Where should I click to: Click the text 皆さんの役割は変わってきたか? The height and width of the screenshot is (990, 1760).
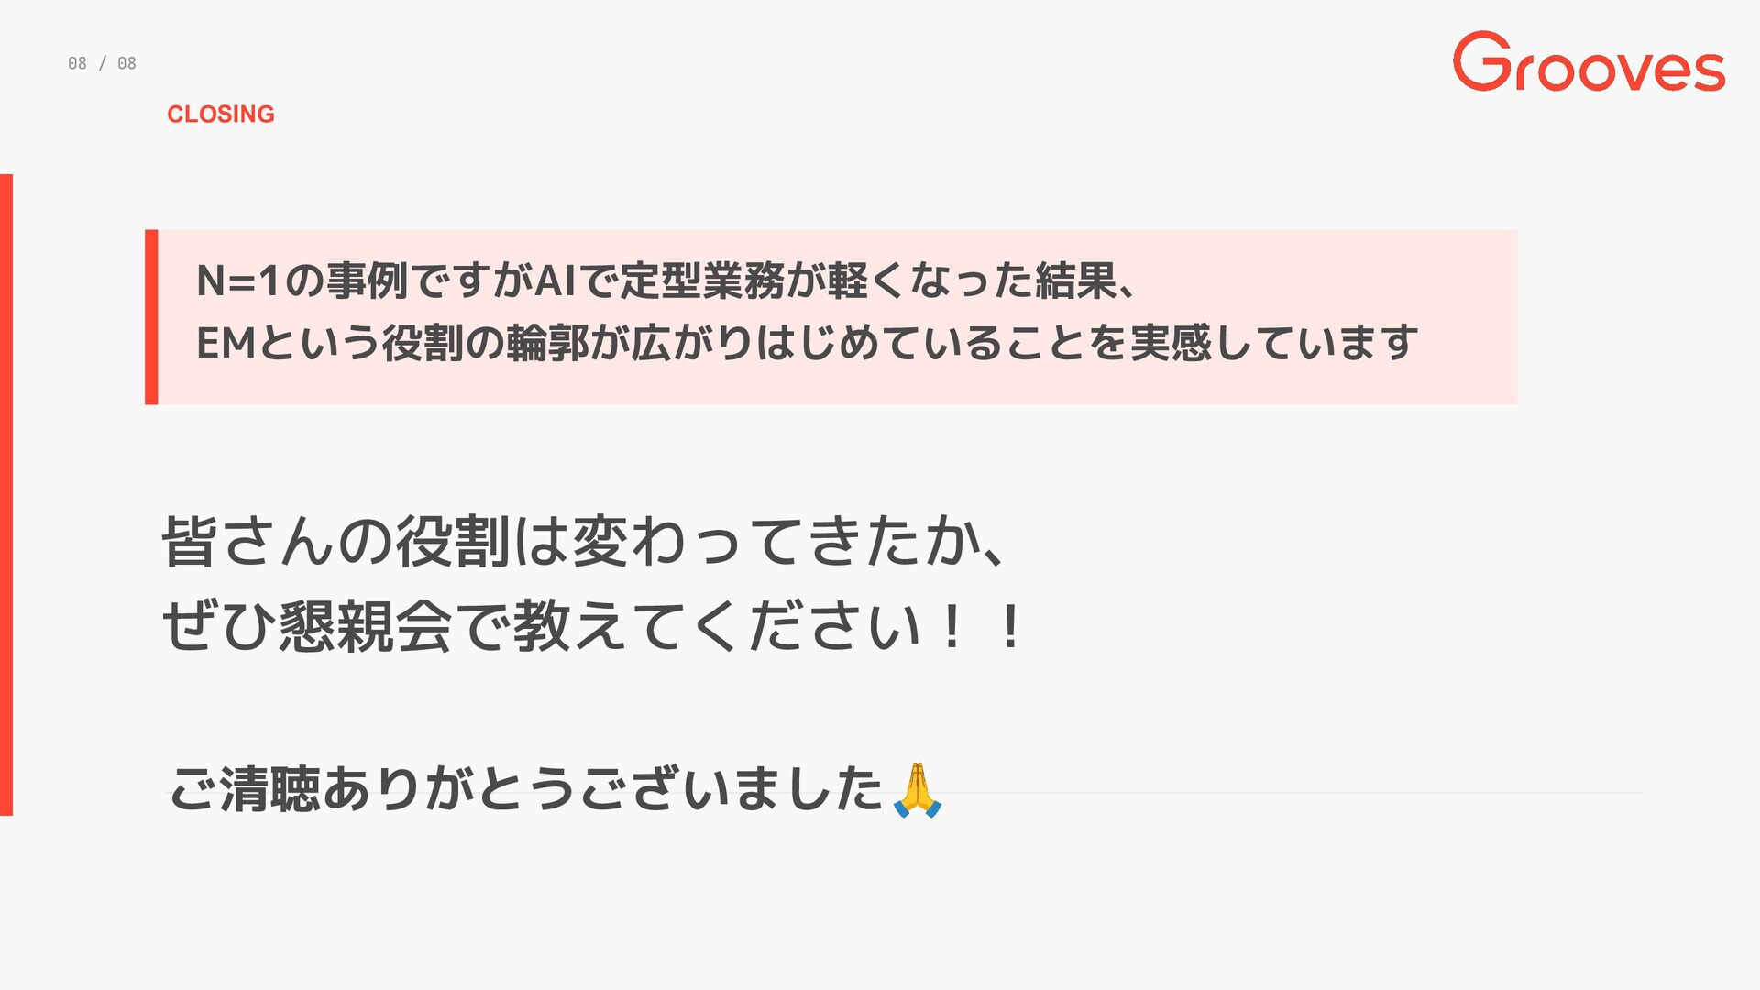pyautogui.click(x=583, y=541)
